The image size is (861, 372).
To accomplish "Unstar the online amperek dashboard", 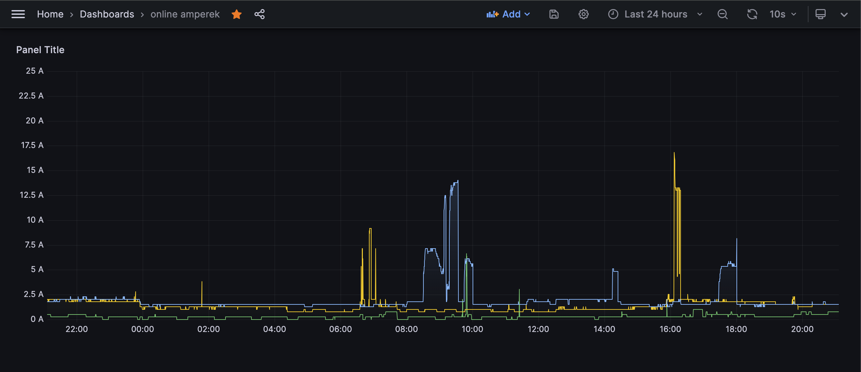I will point(237,14).
